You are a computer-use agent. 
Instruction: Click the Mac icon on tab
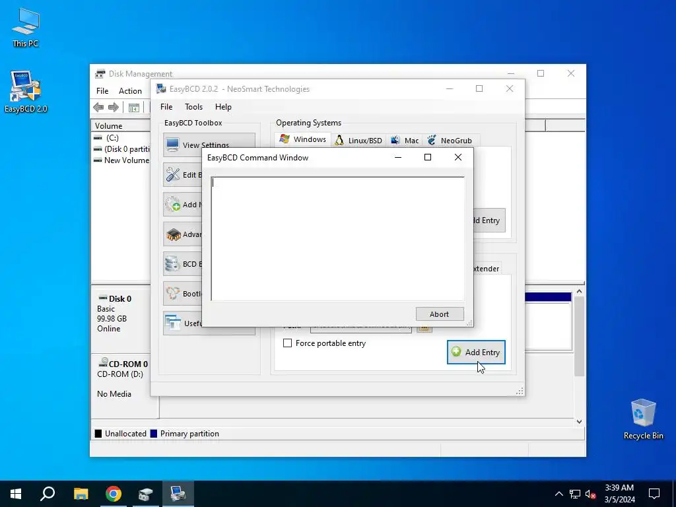coord(395,140)
